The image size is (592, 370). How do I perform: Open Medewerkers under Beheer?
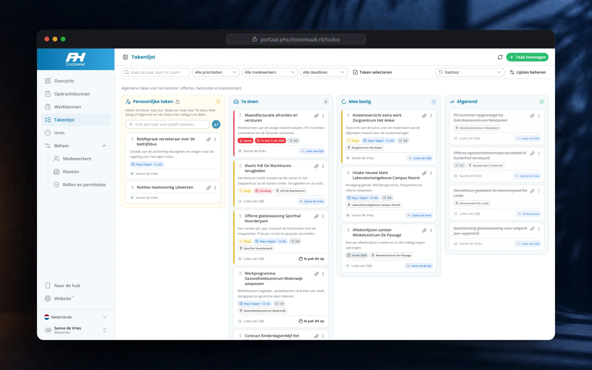80,159
